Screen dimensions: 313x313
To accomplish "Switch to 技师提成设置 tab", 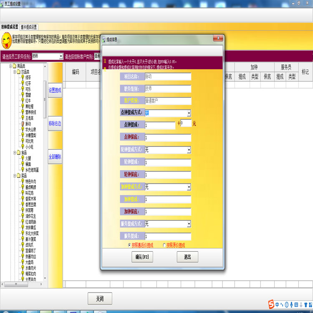I will (10, 27).
